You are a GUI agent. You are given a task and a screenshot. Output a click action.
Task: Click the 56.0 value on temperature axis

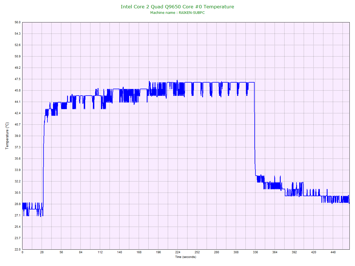[17, 22]
